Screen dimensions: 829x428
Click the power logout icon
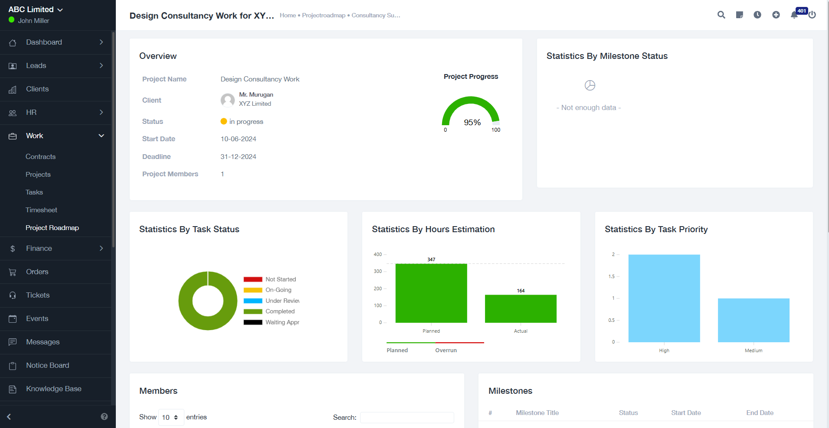tap(812, 15)
